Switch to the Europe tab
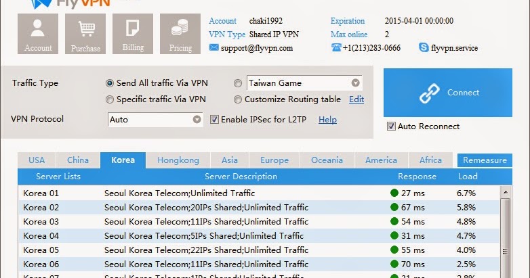The width and height of the screenshot is (530, 278). (274, 160)
